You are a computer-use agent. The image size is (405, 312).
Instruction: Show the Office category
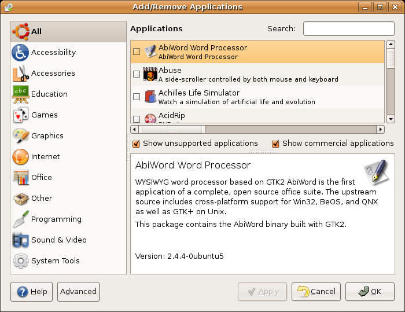(68, 178)
